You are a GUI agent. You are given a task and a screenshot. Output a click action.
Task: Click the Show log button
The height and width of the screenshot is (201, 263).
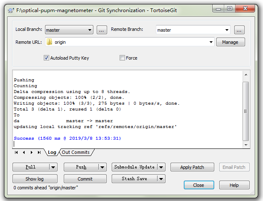tap(35, 179)
